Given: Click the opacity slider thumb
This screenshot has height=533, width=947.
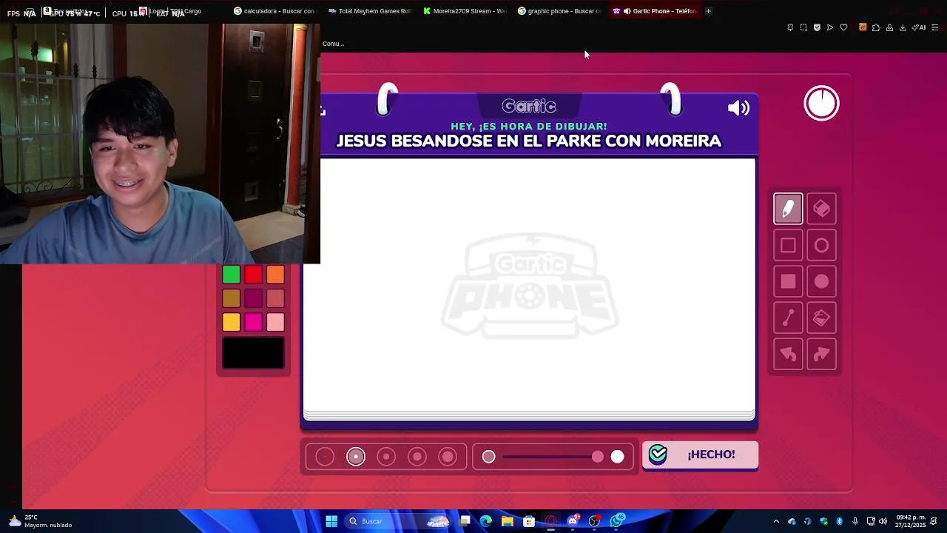Looking at the screenshot, I should pyautogui.click(x=598, y=457).
